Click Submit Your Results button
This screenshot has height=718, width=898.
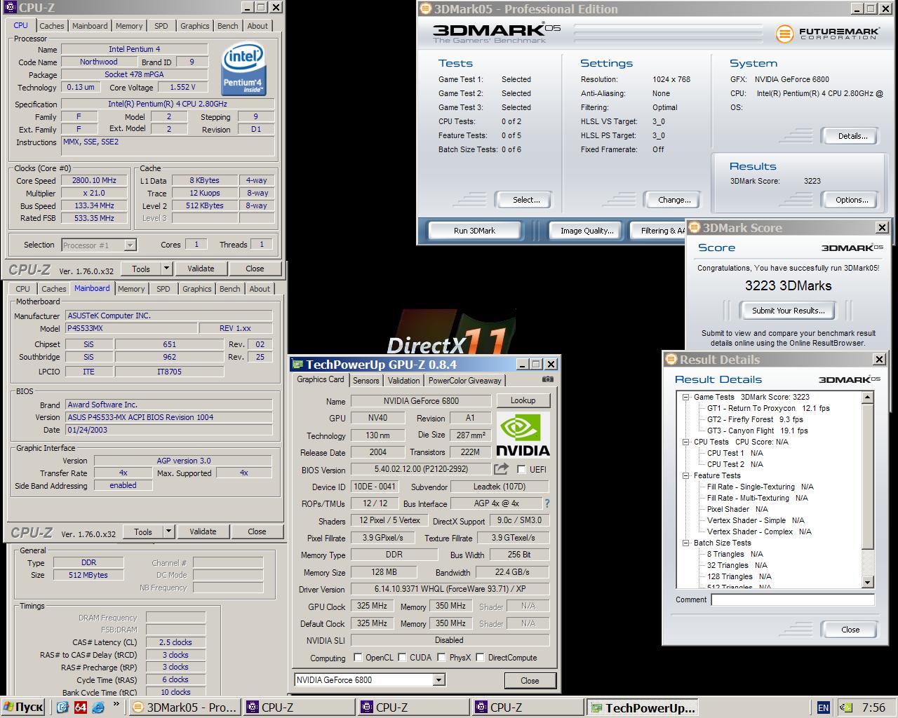click(x=788, y=311)
